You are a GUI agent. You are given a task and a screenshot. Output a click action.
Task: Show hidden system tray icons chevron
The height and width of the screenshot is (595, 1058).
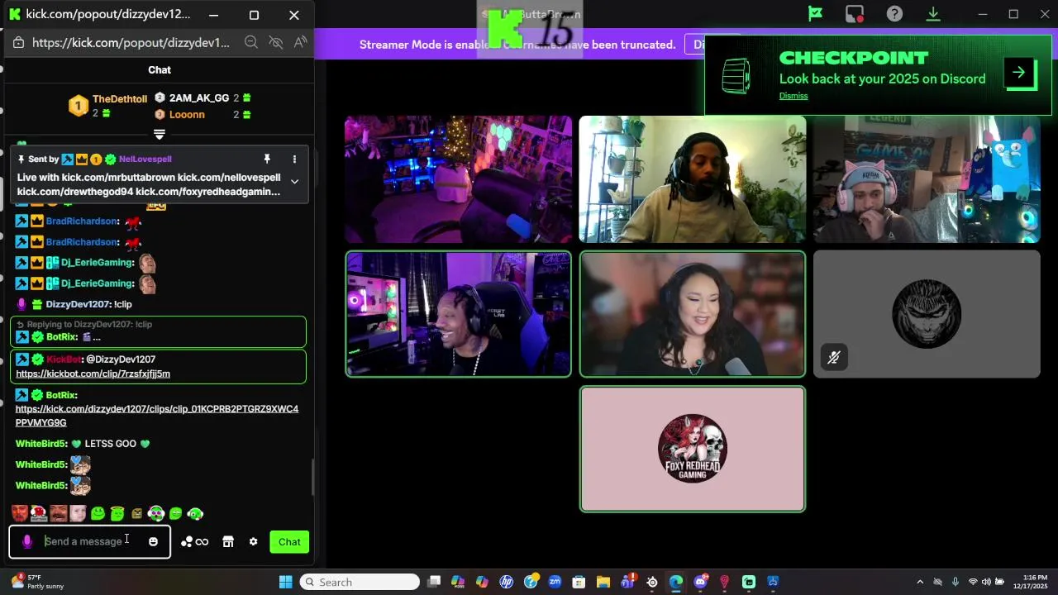919,582
